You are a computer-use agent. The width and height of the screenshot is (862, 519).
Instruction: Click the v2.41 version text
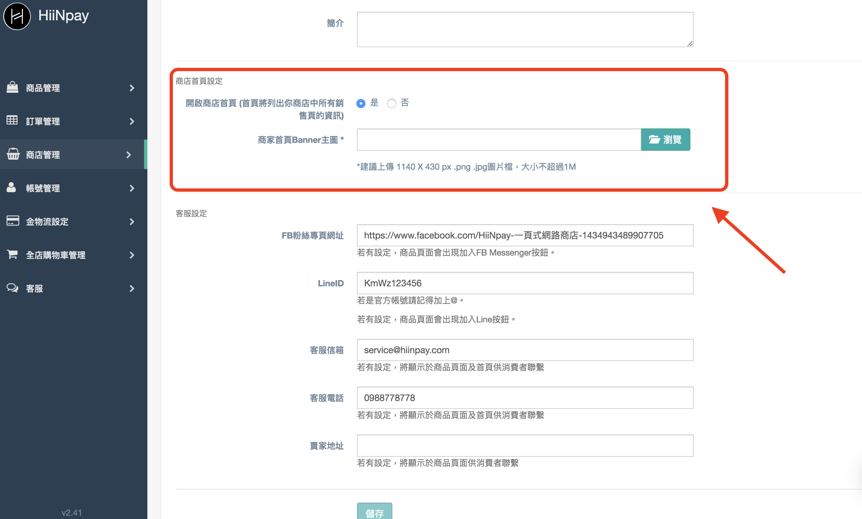pyautogui.click(x=72, y=513)
